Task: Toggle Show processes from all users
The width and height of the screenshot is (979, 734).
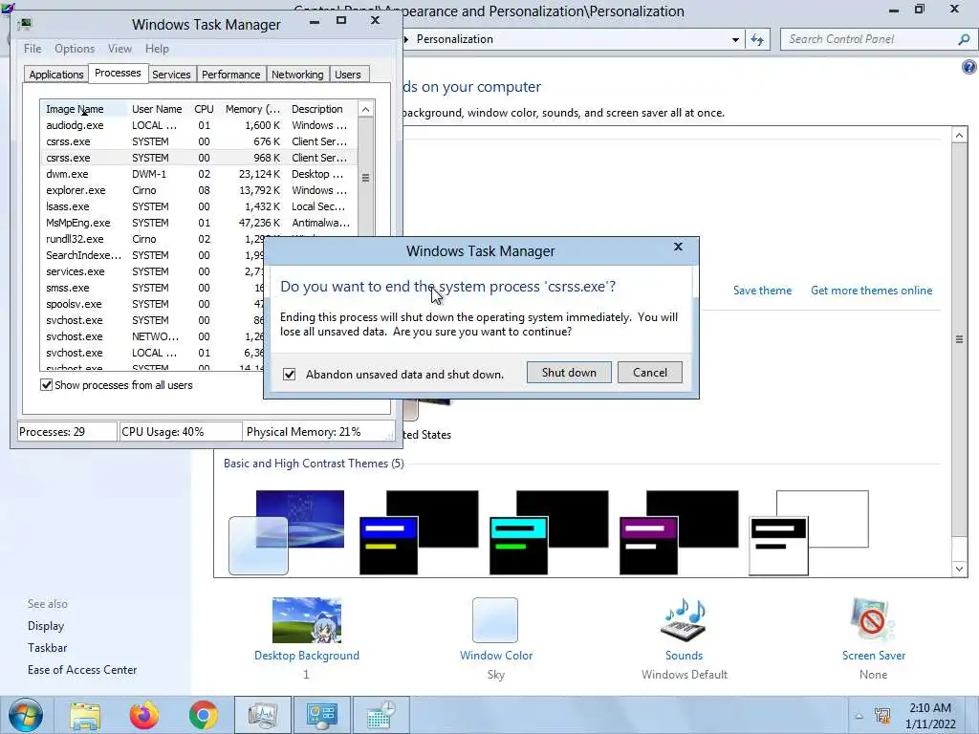Action: point(46,385)
